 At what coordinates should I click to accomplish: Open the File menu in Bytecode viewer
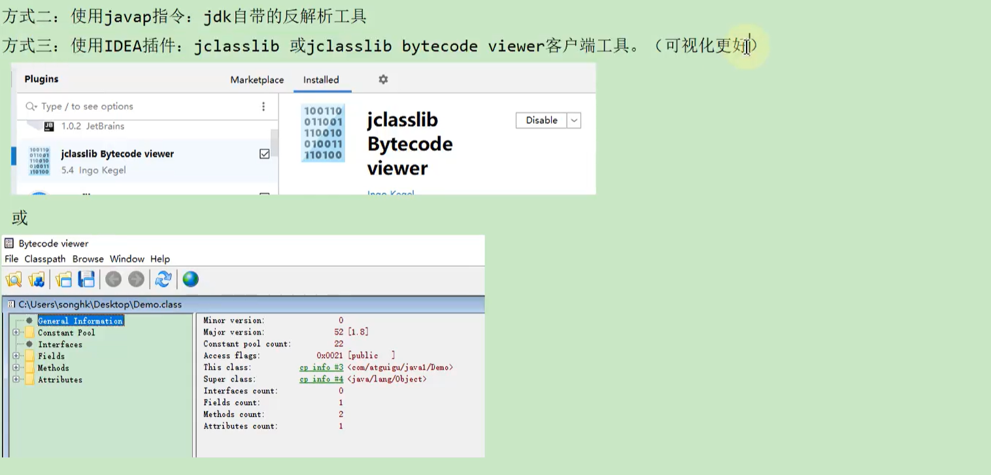(x=12, y=259)
